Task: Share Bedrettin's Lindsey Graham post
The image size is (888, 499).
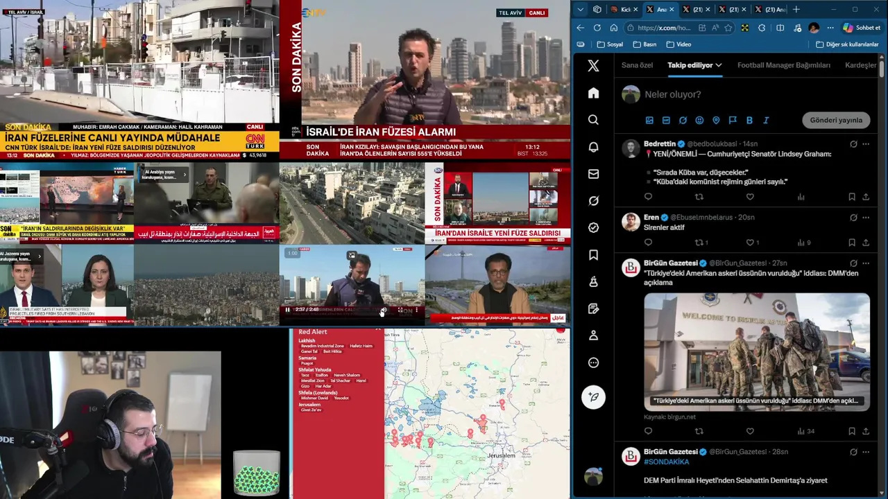Action: (866, 197)
